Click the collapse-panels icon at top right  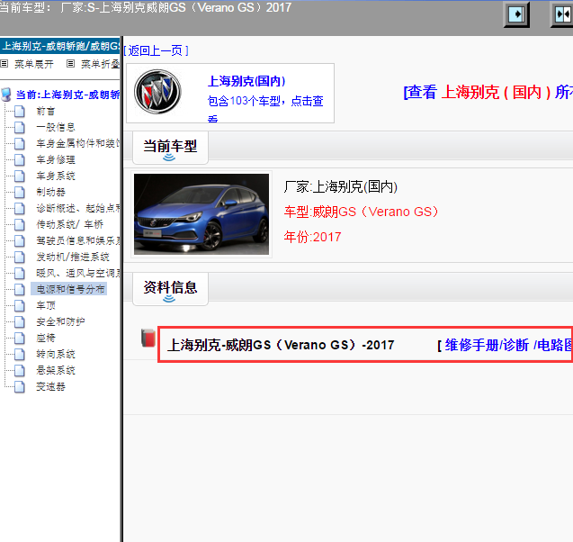point(562,14)
